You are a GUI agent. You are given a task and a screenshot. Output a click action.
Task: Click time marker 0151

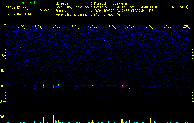(21, 26)
